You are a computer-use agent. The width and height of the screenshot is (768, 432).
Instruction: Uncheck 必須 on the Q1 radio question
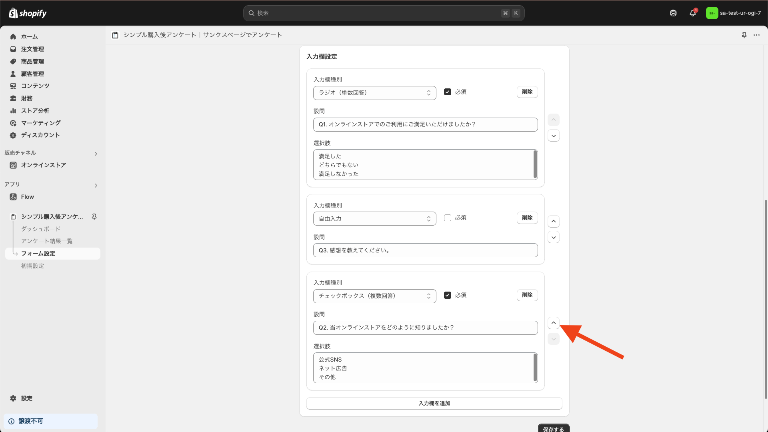[448, 92]
